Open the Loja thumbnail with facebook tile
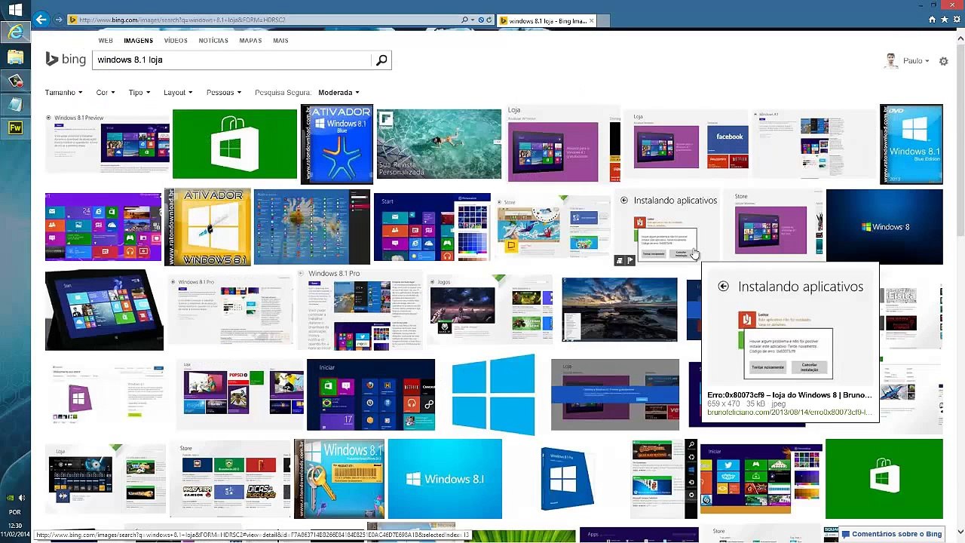Image resolution: width=965 pixels, height=543 pixels. [688, 144]
